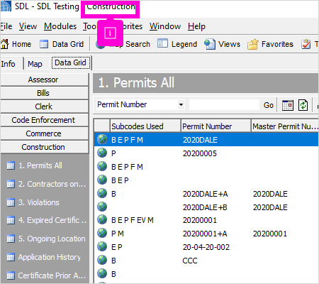Click table icon beside 3. Violations
Image resolution: width=319 pixels, height=284 pixels.
coord(11,202)
